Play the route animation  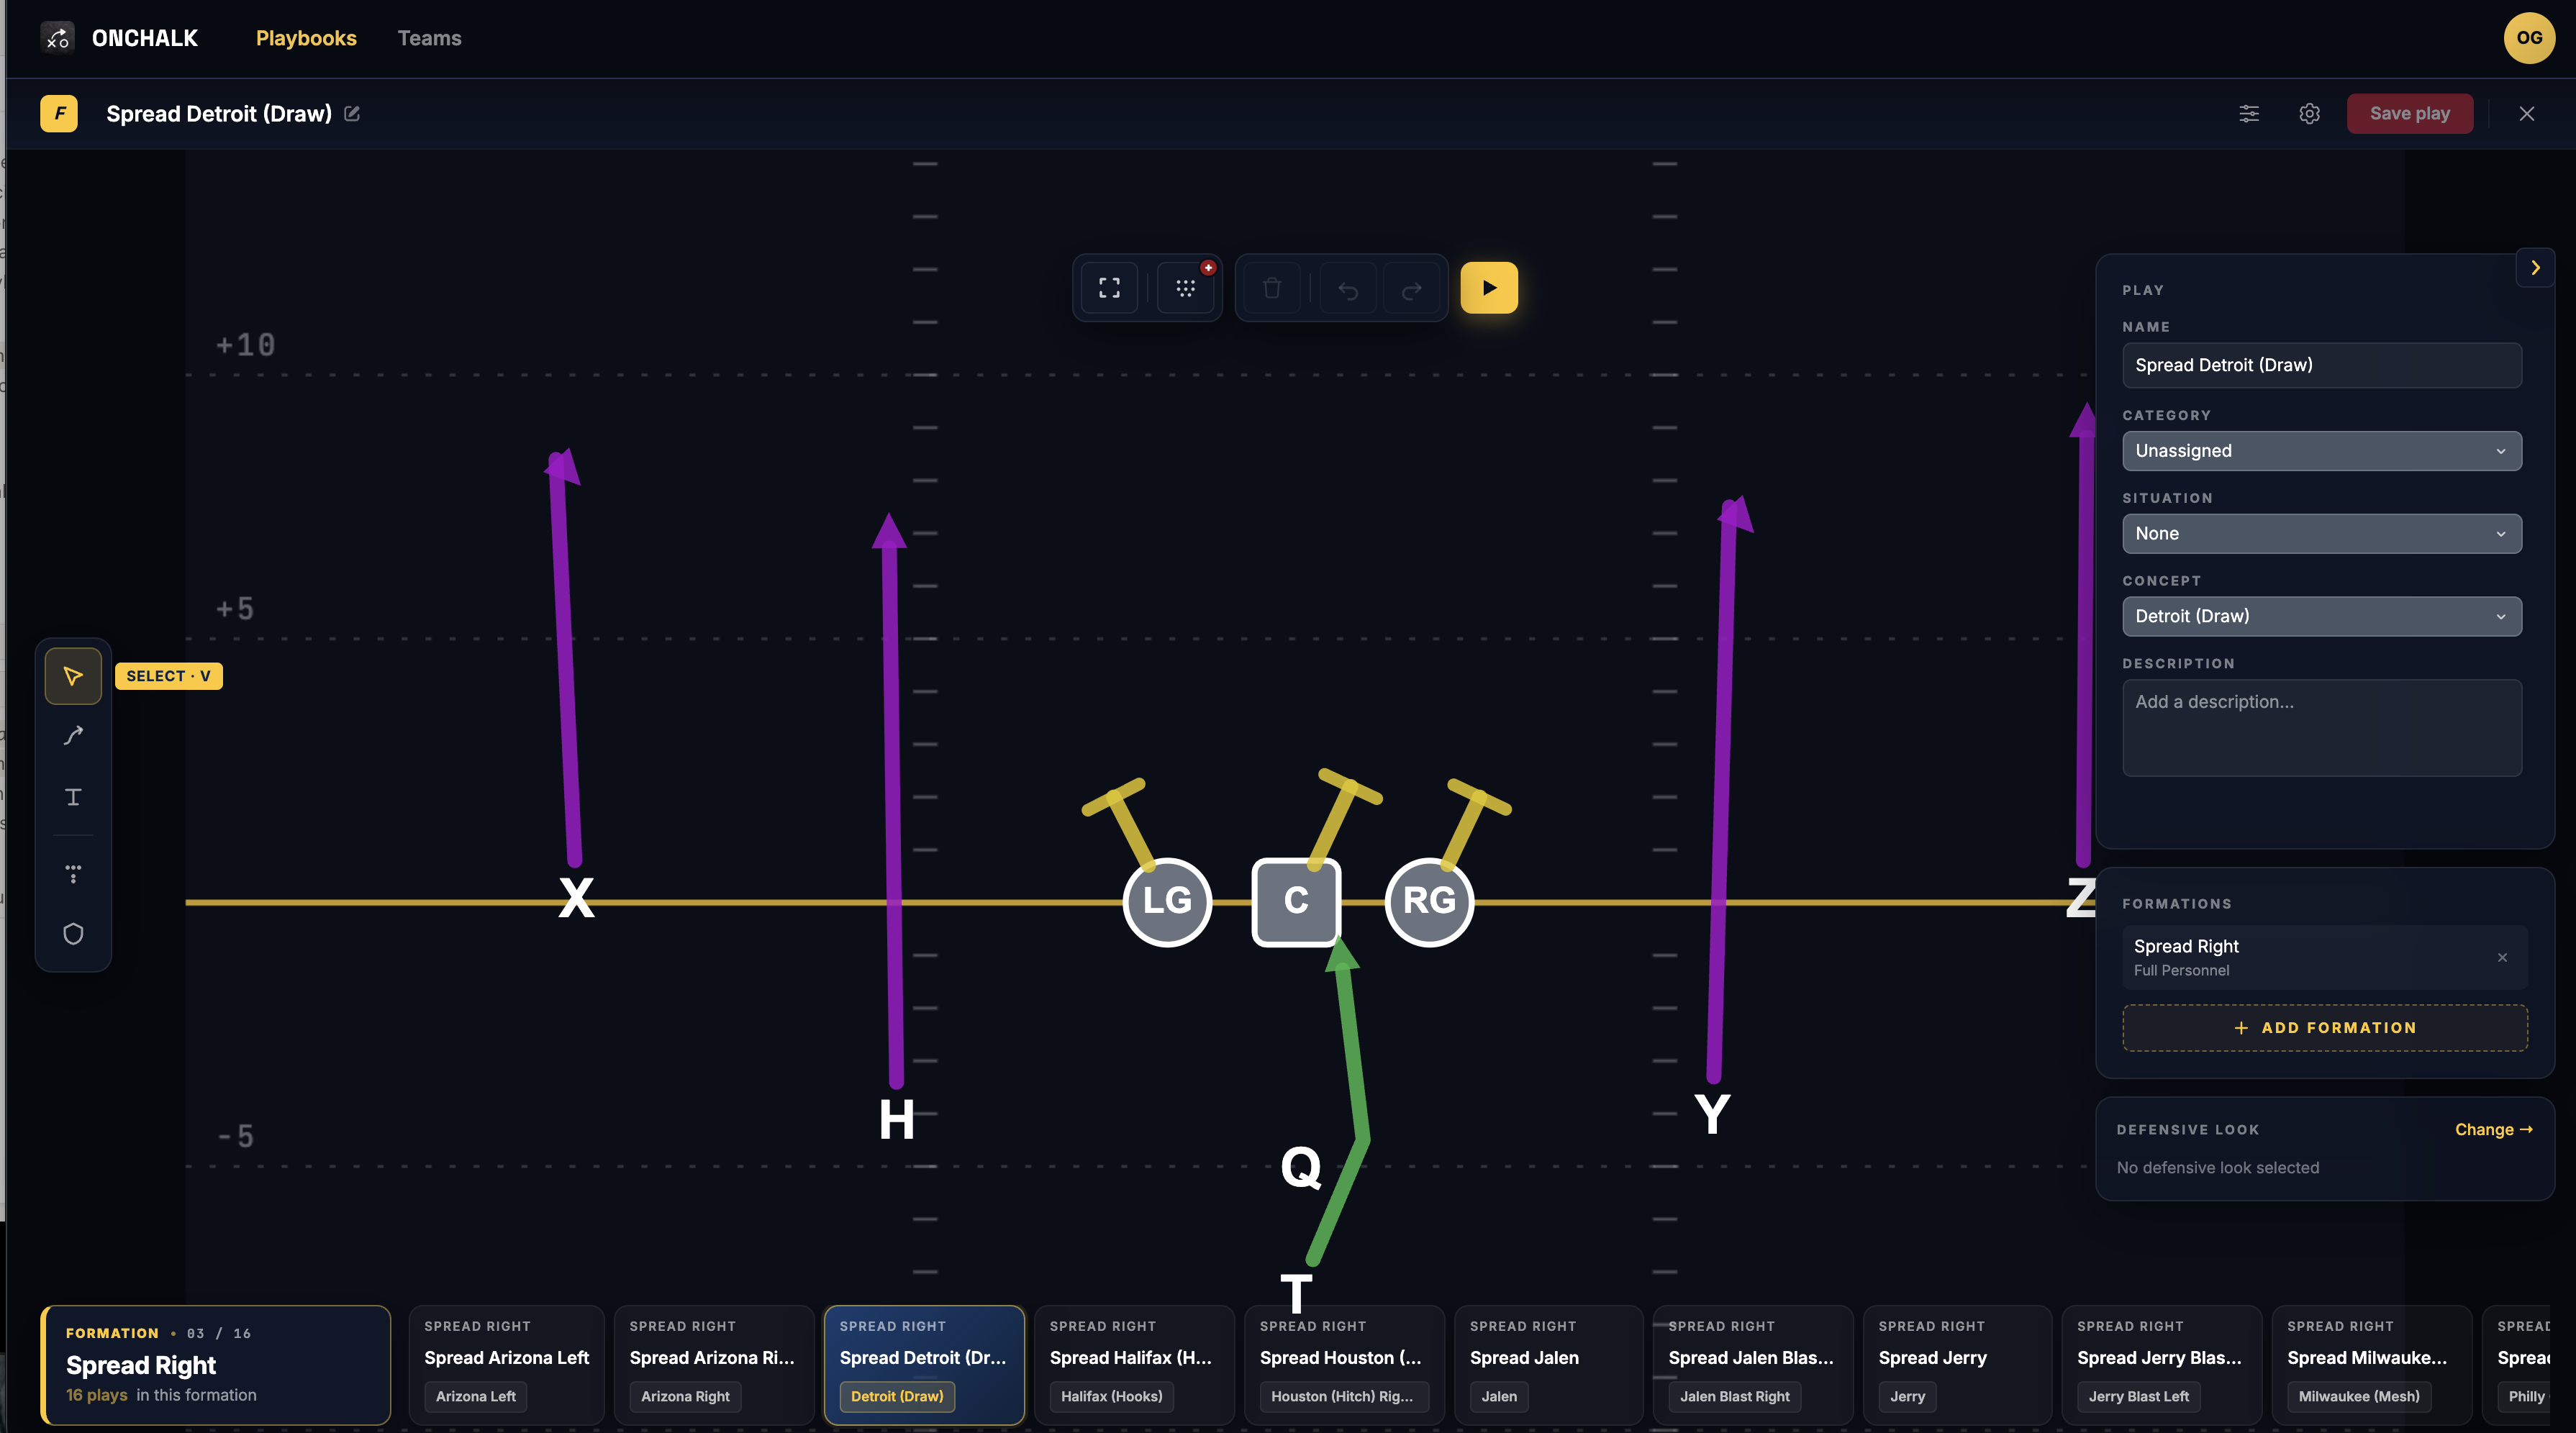coord(1489,288)
